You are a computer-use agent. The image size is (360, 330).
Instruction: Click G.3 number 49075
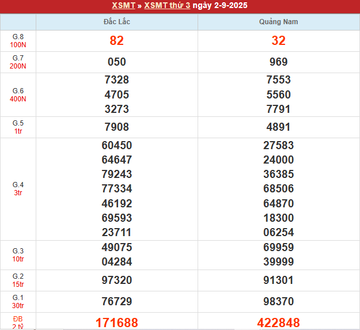click(x=116, y=247)
